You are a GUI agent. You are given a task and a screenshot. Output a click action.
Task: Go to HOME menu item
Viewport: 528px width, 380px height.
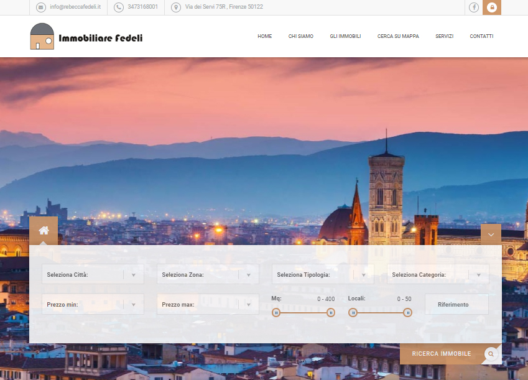click(x=265, y=36)
